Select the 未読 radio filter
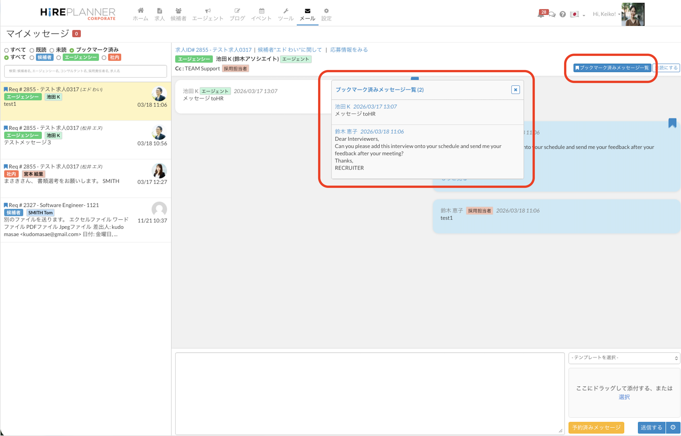This screenshot has width=681, height=436. tap(52, 50)
